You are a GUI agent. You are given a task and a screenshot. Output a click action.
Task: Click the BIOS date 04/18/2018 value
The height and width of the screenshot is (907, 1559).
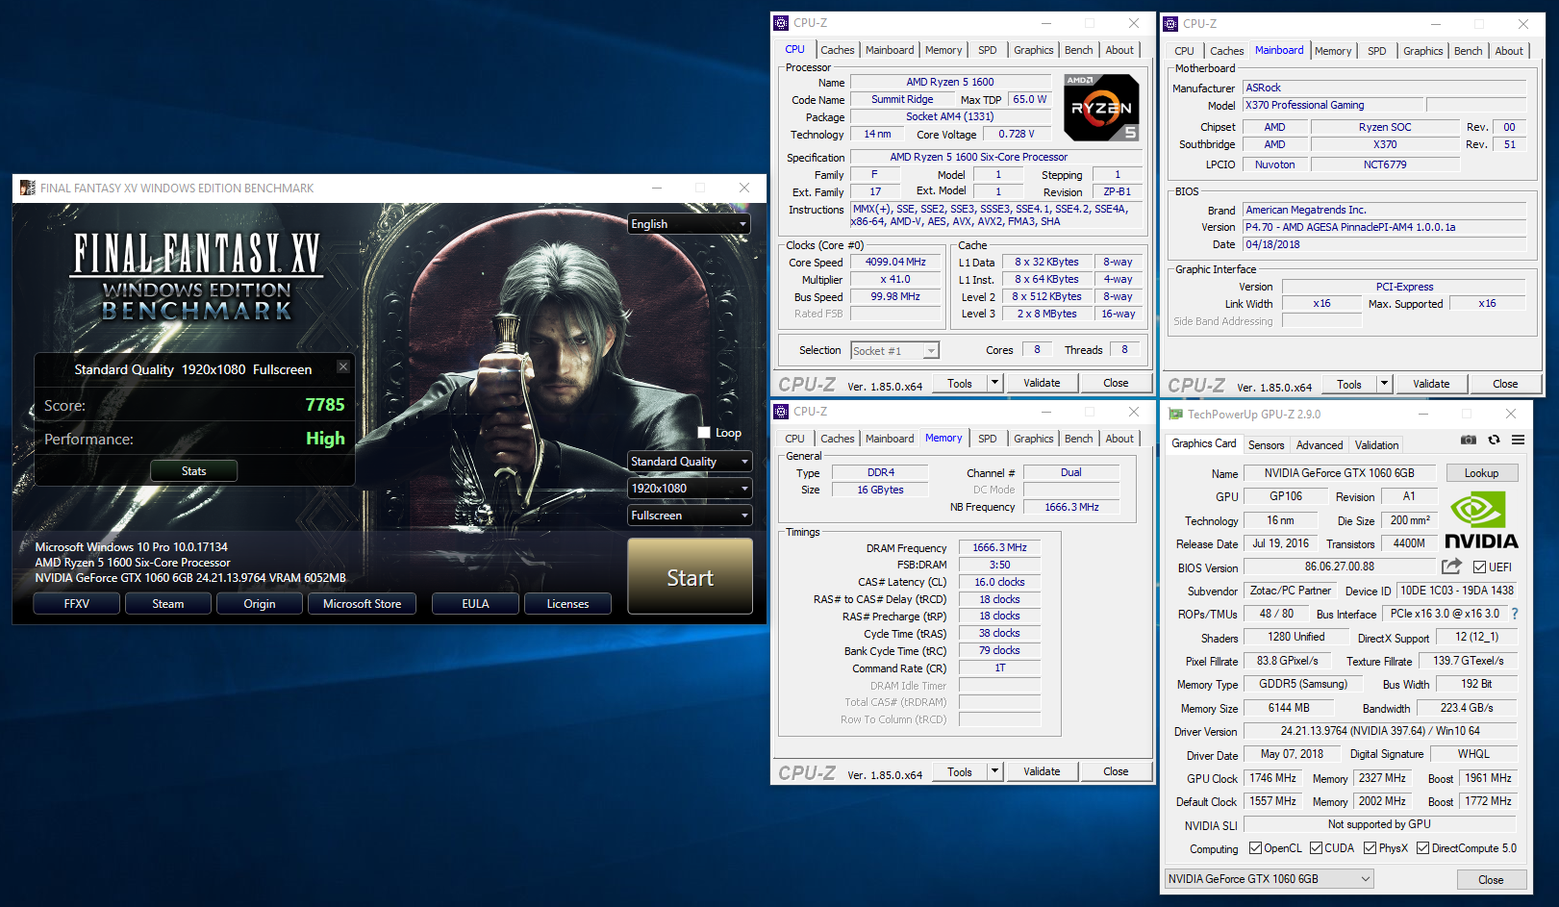click(x=1385, y=244)
